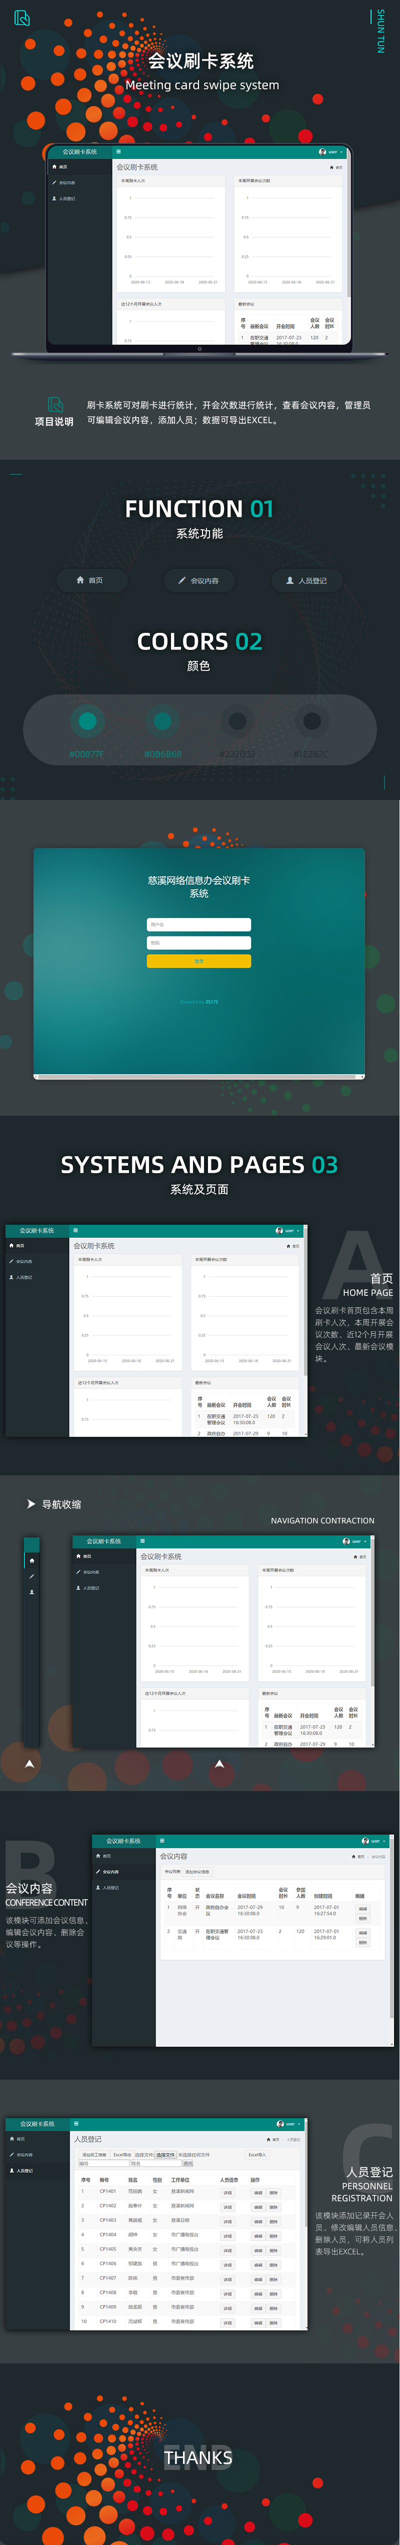Click the pencil icon in the collapsed navigation bar

[31, 1577]
